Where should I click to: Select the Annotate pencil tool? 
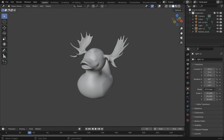[4, 50]
